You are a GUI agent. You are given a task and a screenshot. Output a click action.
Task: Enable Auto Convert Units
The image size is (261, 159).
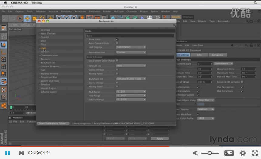click(117, 43)
